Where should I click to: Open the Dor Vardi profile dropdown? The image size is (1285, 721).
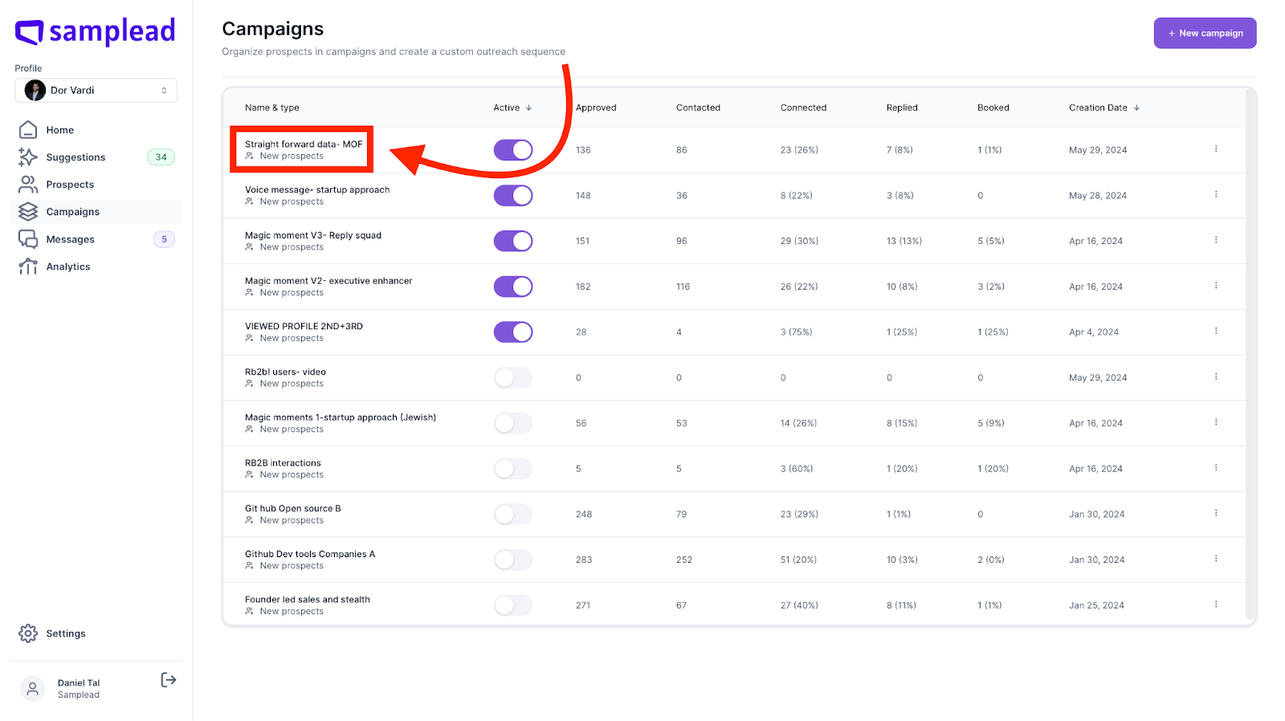(96, 91)
